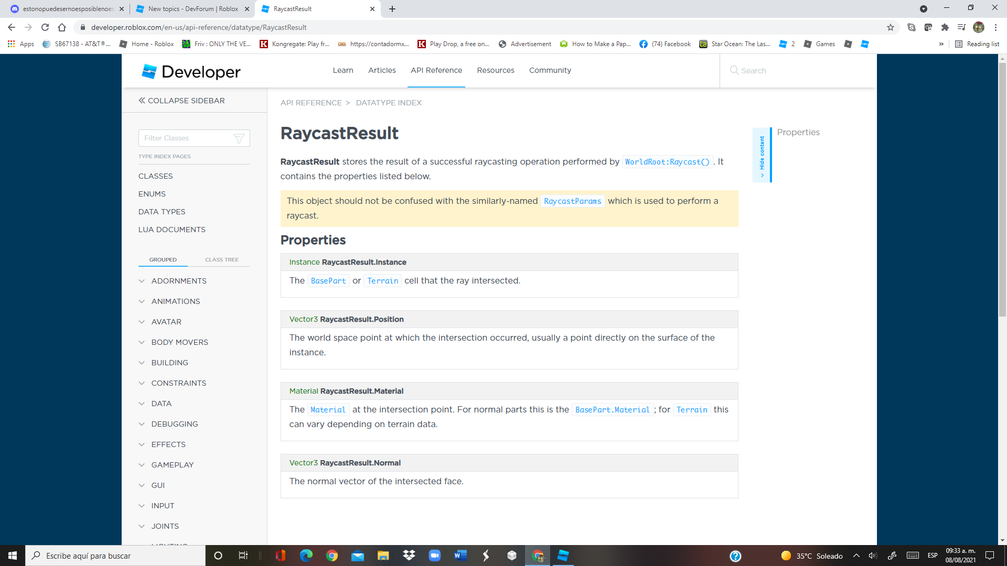Click the search magnifier icon

pyautogui.click(x=734, y=70)
